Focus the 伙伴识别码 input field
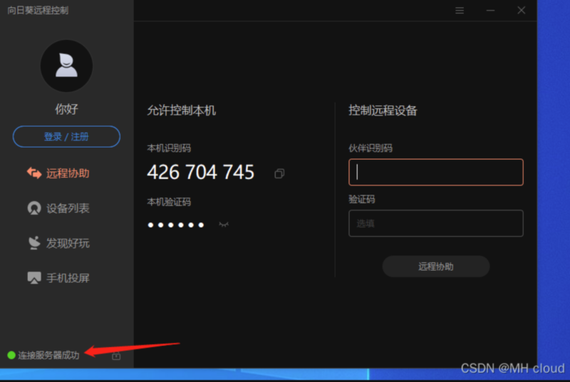This screenshot has height=382, width=570. tap(436, 172)
